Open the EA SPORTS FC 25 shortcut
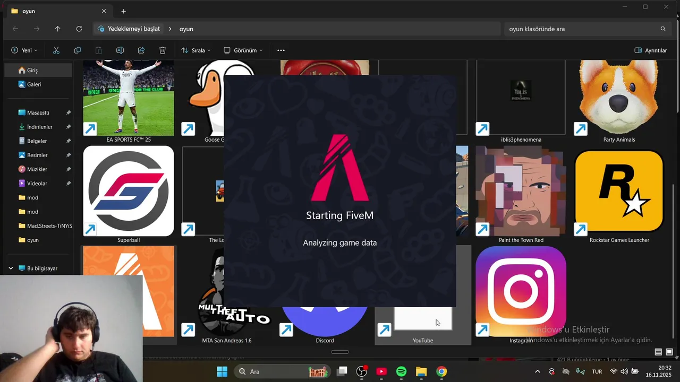Viewport: 680px width, 382px height. pyautogui.click(x=129, y=101)
